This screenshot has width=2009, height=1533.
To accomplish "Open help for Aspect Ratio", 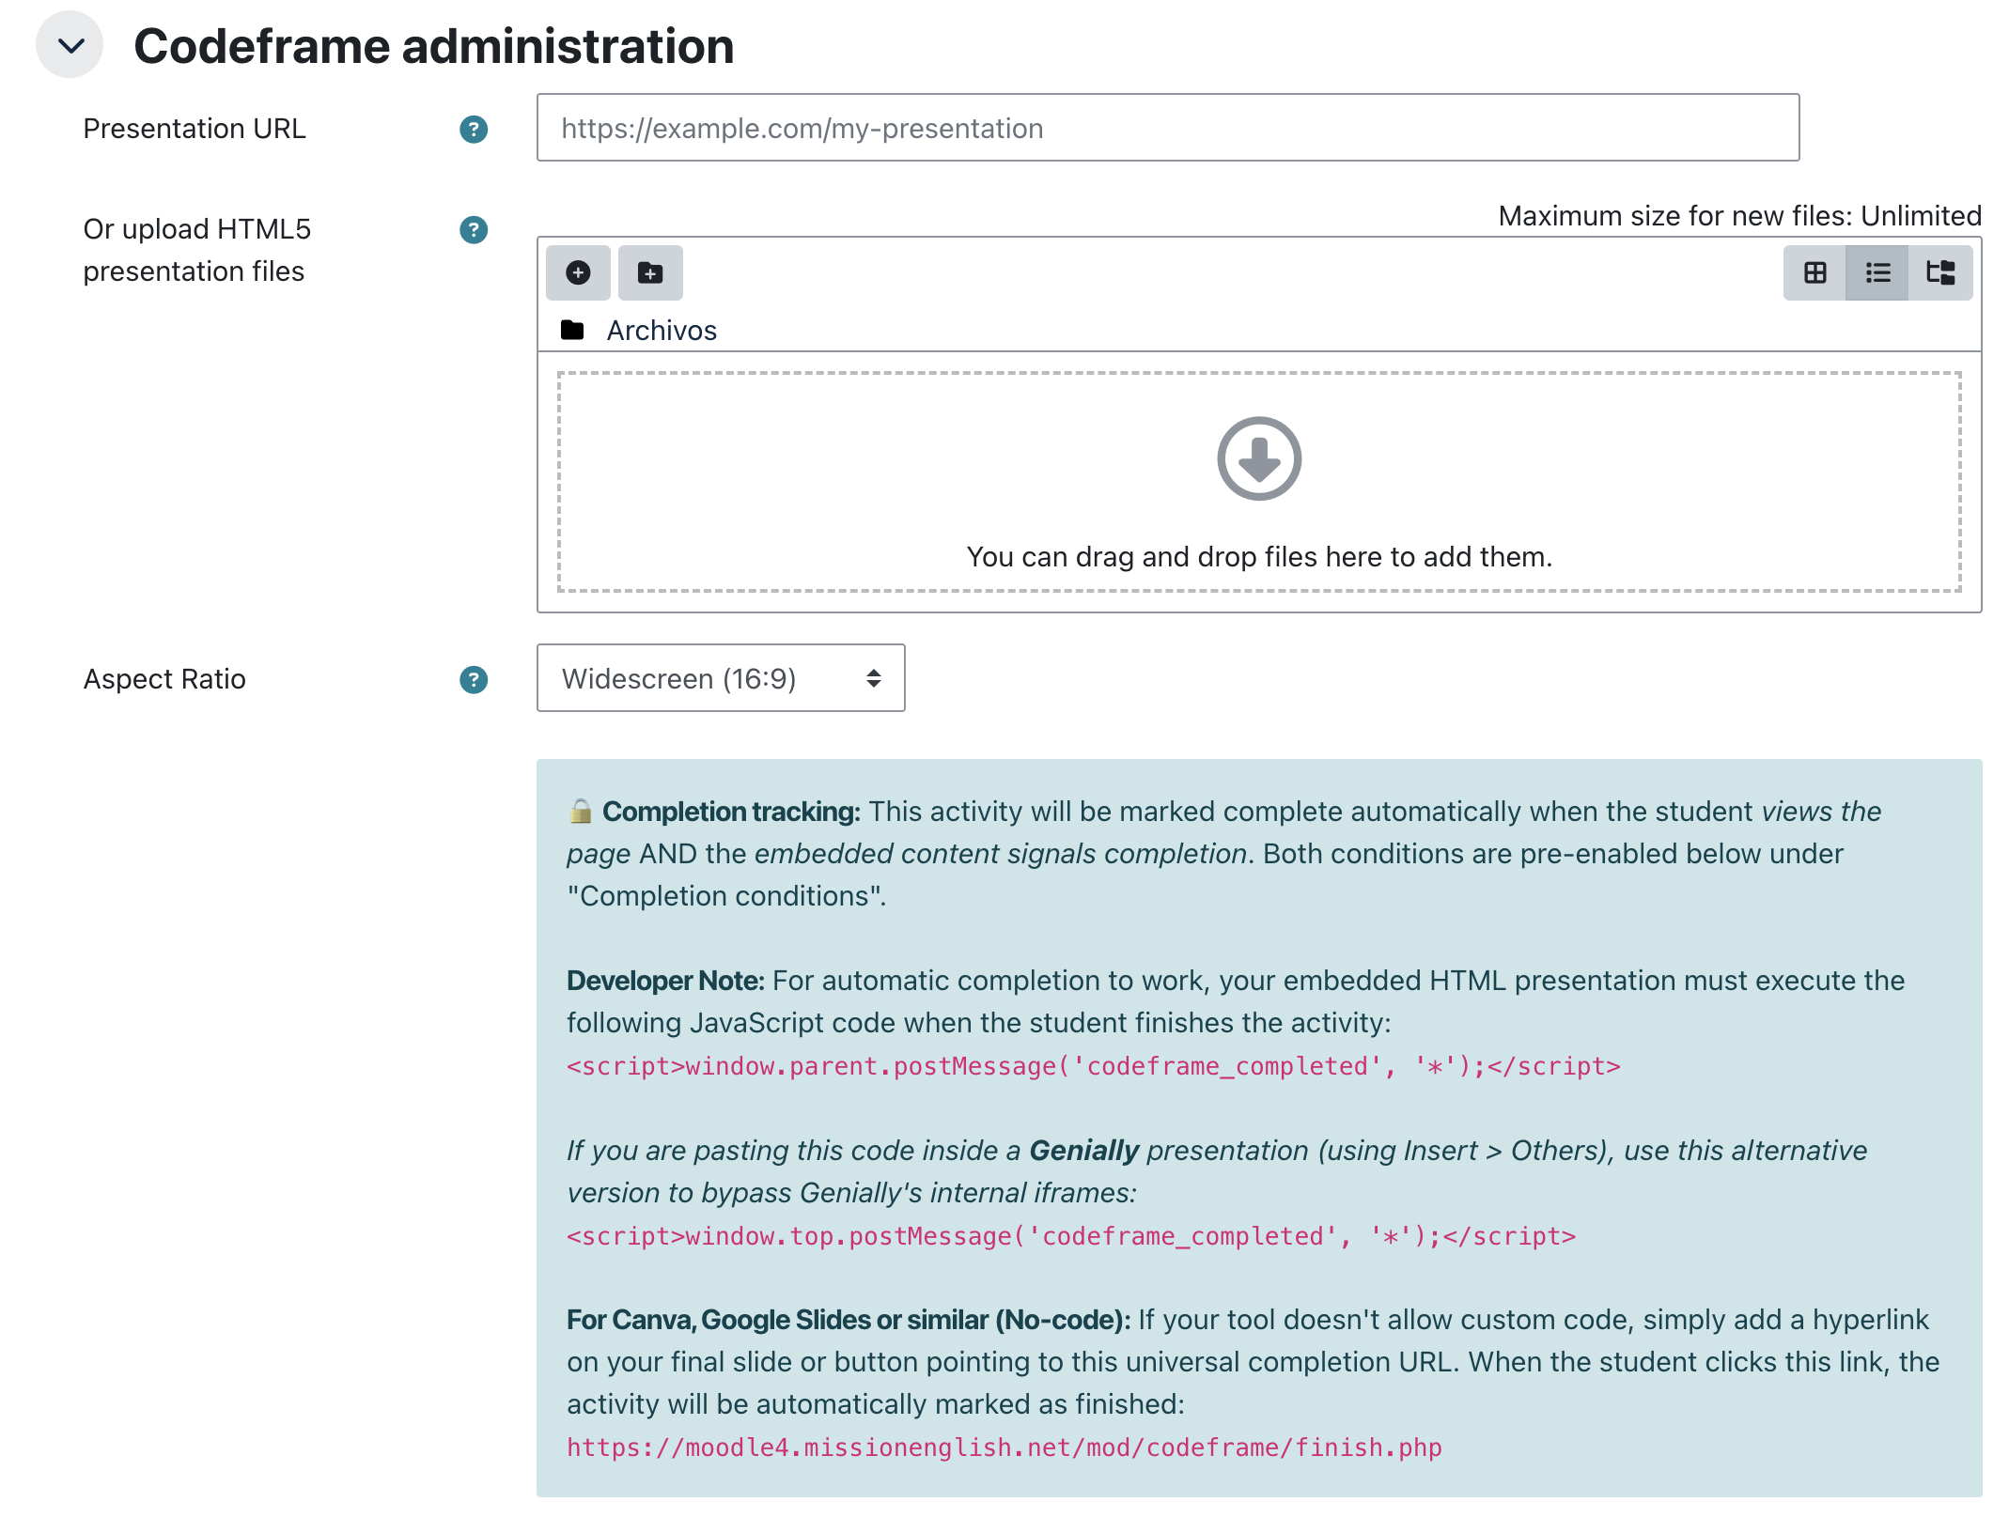I will pyautogui.click(x=474, y=679).
